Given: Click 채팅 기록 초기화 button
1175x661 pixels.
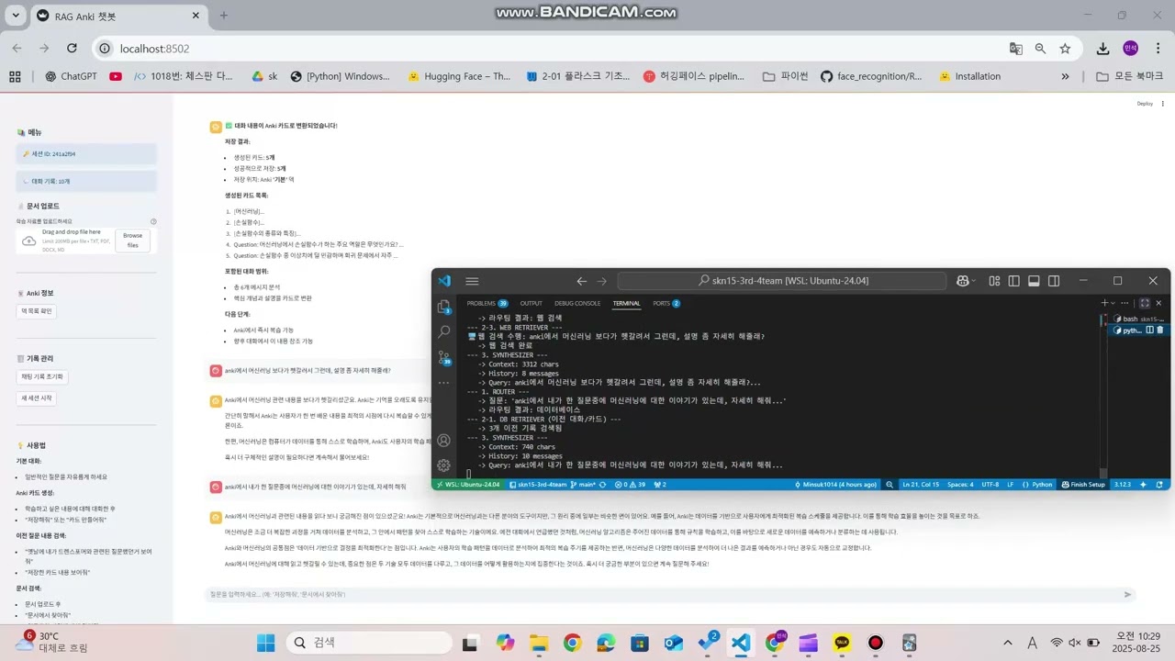Looking at the screenshot, I should coord(42,377).
